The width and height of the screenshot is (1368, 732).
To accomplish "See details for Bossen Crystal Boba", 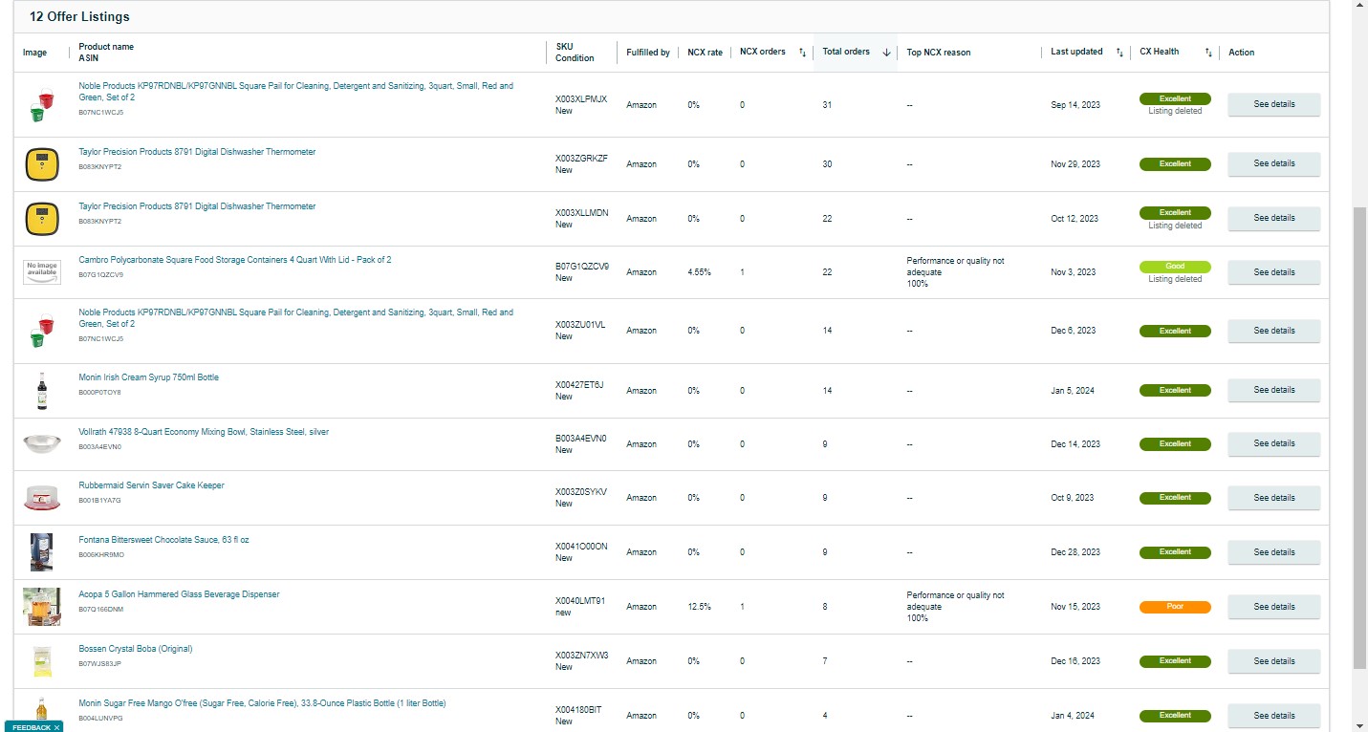I will (1273, 661).
